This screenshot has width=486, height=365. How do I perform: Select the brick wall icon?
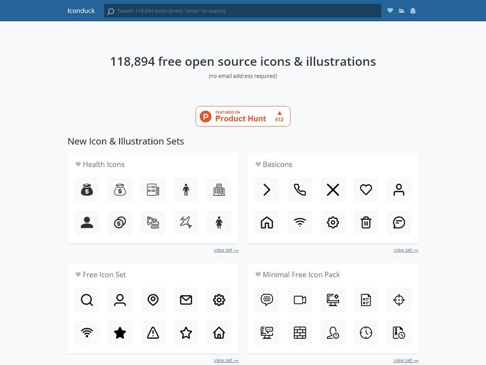point(299,333)
